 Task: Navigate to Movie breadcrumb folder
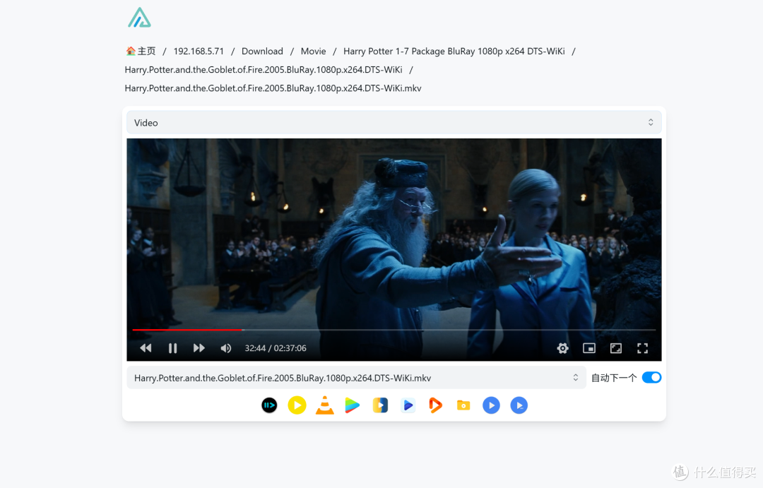coord(314,51)
